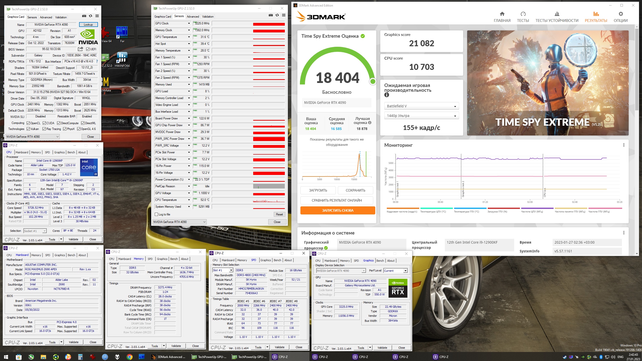
Task: Open the hamburger menu in the GPU-Z Sensors window
Action: [284, 15]
